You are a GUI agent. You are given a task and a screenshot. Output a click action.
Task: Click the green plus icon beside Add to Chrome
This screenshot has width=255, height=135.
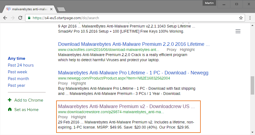click(10, 100)
